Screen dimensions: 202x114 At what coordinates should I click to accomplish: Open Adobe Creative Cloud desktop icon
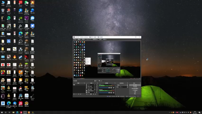click(20, 3)
